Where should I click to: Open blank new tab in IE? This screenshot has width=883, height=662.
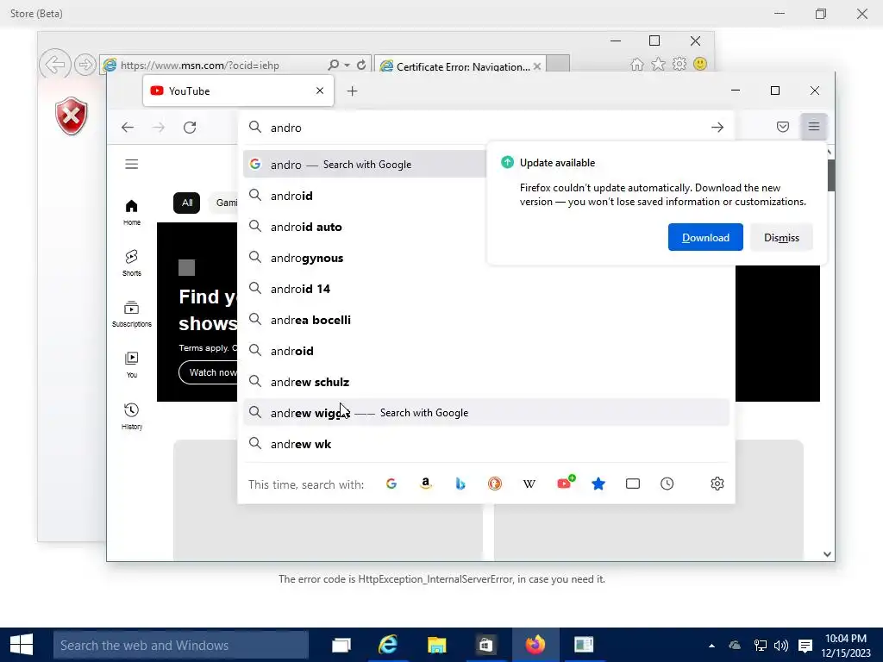pyautogui.click(x=558, y=64)
